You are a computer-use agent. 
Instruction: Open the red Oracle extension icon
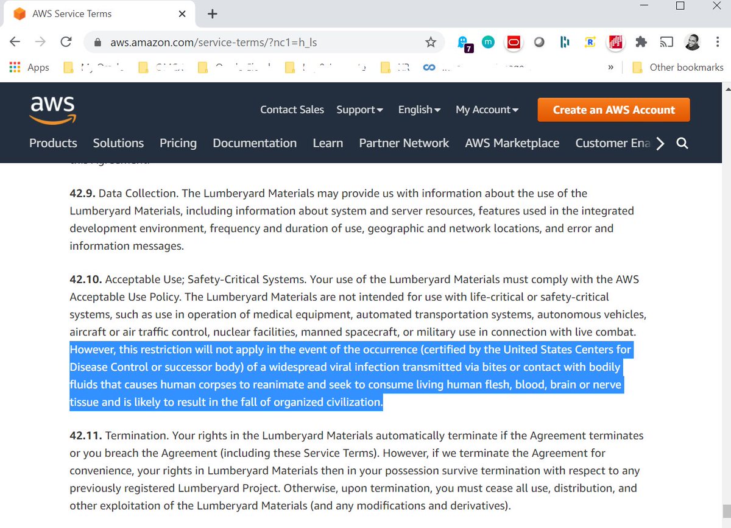[x=514, y=42]
